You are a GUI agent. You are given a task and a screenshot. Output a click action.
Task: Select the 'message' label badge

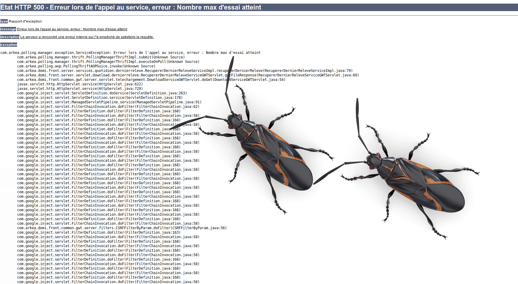[8, 29]
